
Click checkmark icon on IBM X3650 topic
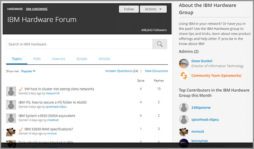coord(21,129)
